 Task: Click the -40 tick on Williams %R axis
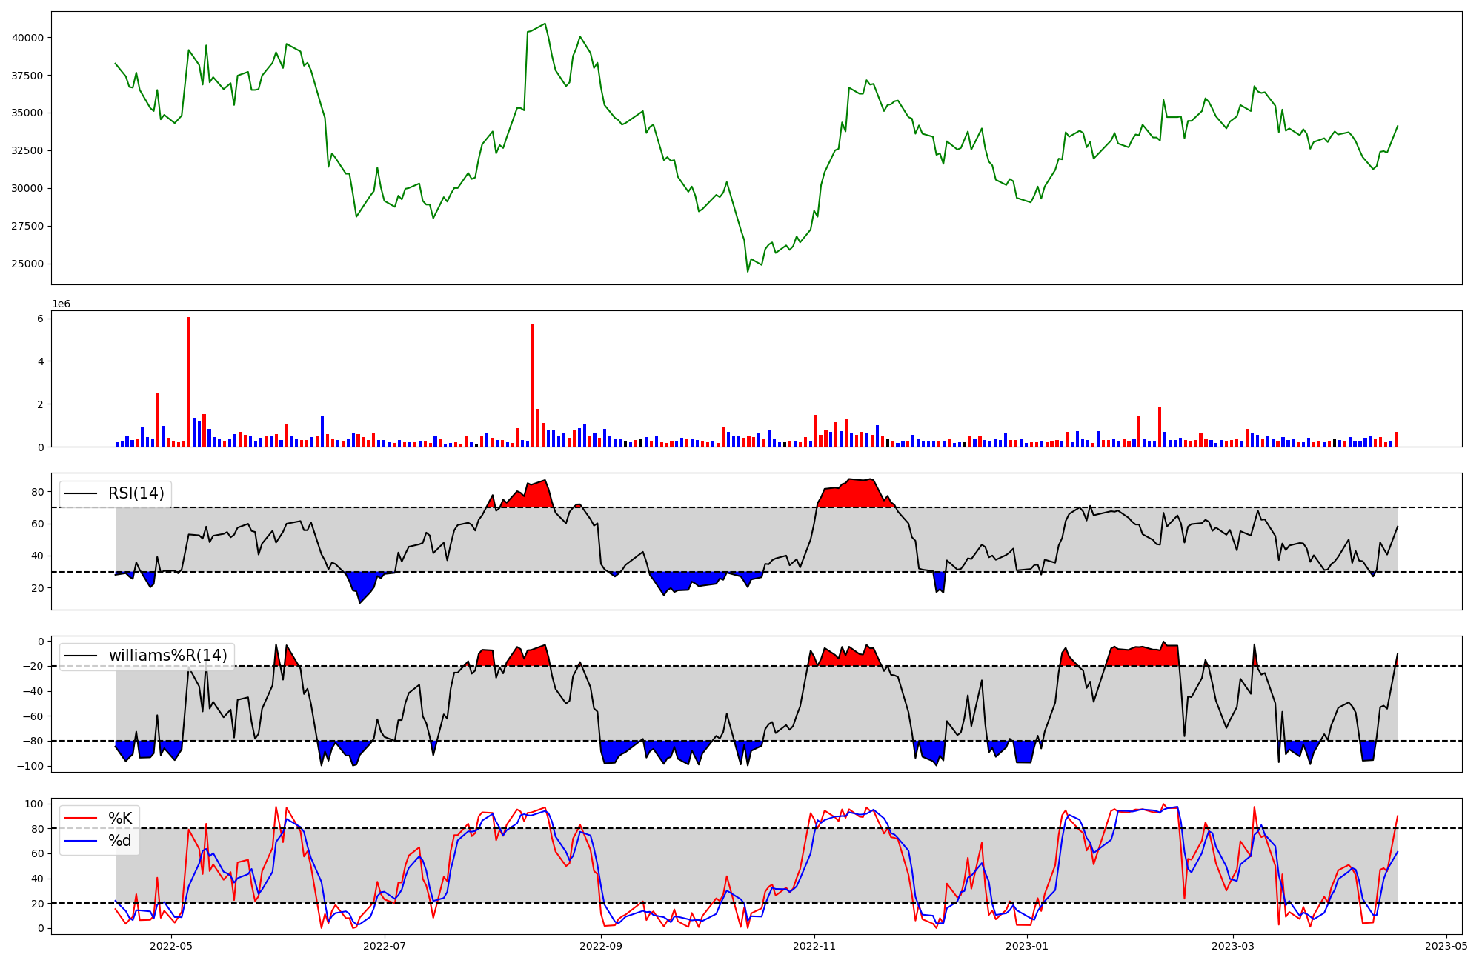pos(33,691)
